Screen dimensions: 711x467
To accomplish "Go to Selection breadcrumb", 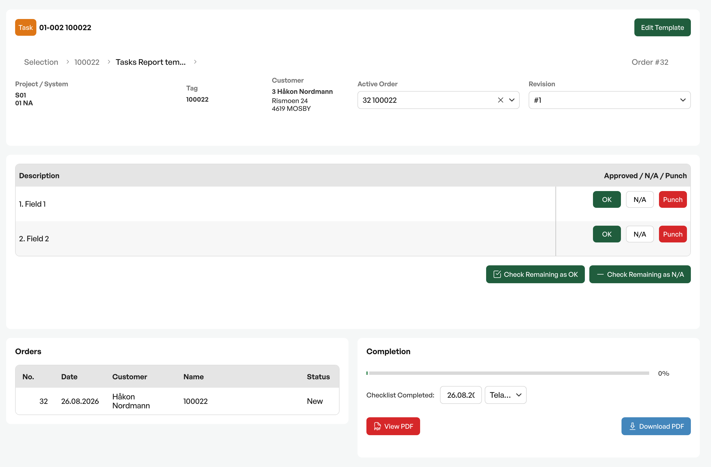I will [x=41, y=62].
